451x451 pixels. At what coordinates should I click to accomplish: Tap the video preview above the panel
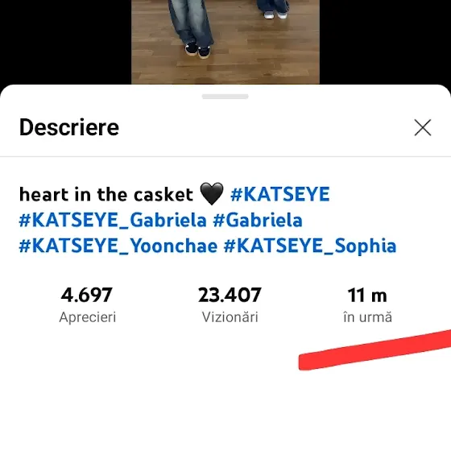tap(225, 42)
